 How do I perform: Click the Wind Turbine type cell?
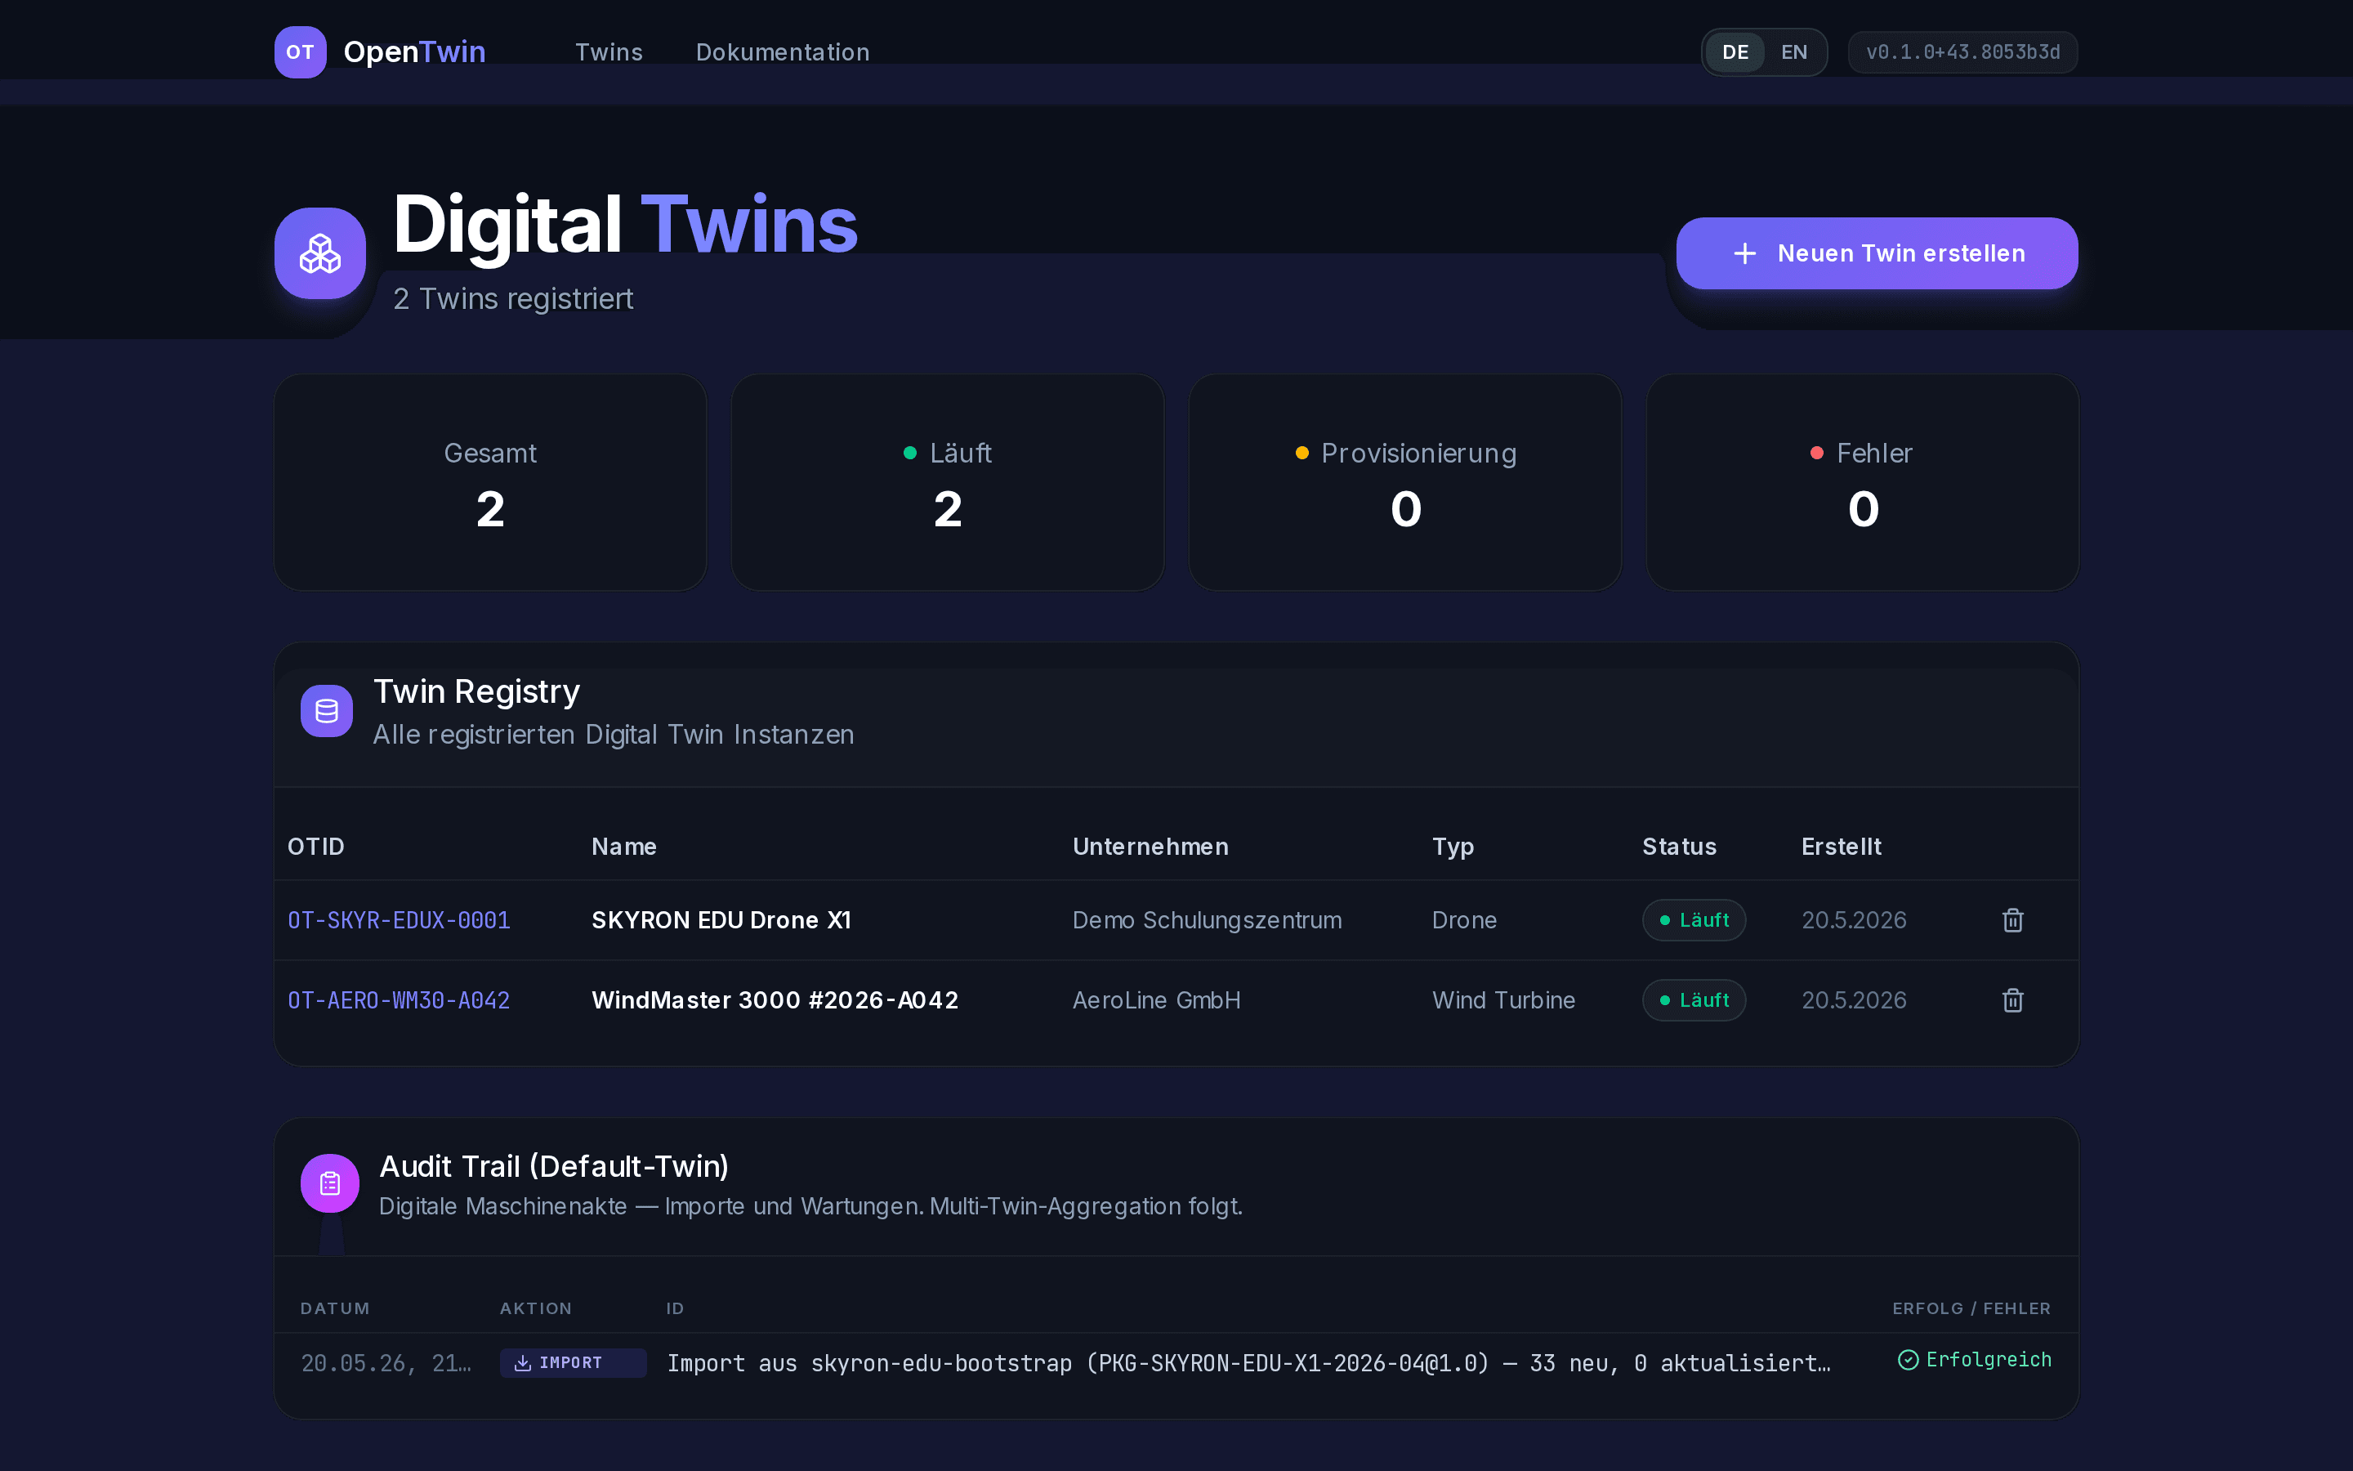coord(1503,1000)
